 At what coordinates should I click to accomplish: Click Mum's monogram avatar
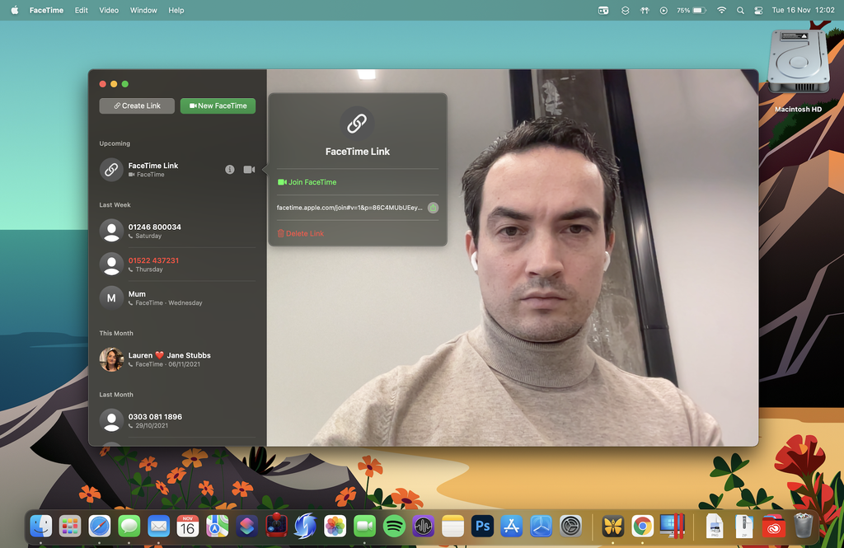(110, 297)
